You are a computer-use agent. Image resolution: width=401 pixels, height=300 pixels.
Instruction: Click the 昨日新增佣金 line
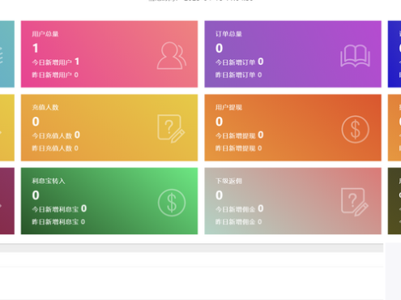238,221
